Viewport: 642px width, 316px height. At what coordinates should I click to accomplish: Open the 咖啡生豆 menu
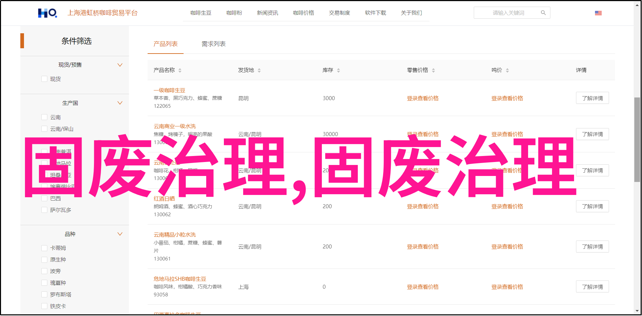click(x=201, y=13)
